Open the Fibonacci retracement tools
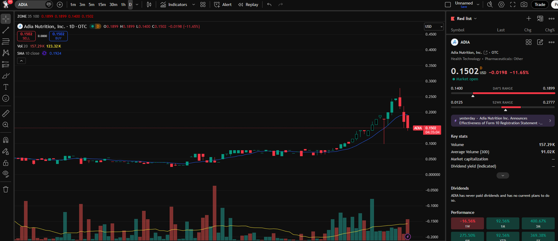The image size is (558, 241). point(6,42)
